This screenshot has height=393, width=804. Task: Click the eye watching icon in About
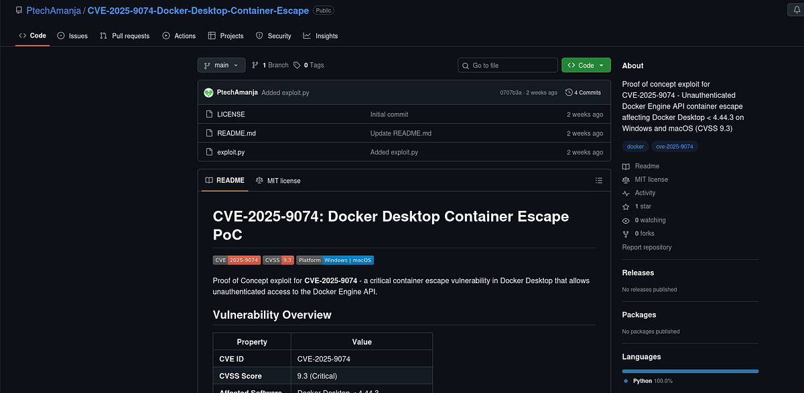626,220
